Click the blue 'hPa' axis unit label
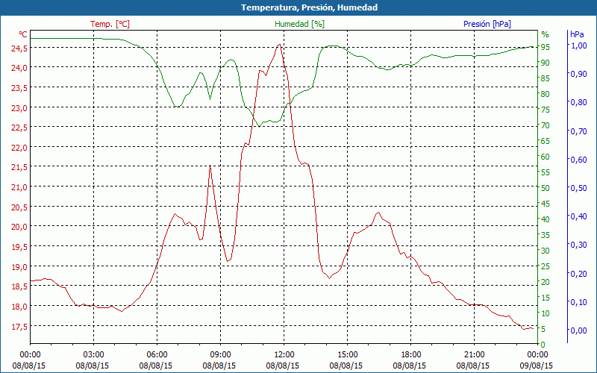 [577, 34]
